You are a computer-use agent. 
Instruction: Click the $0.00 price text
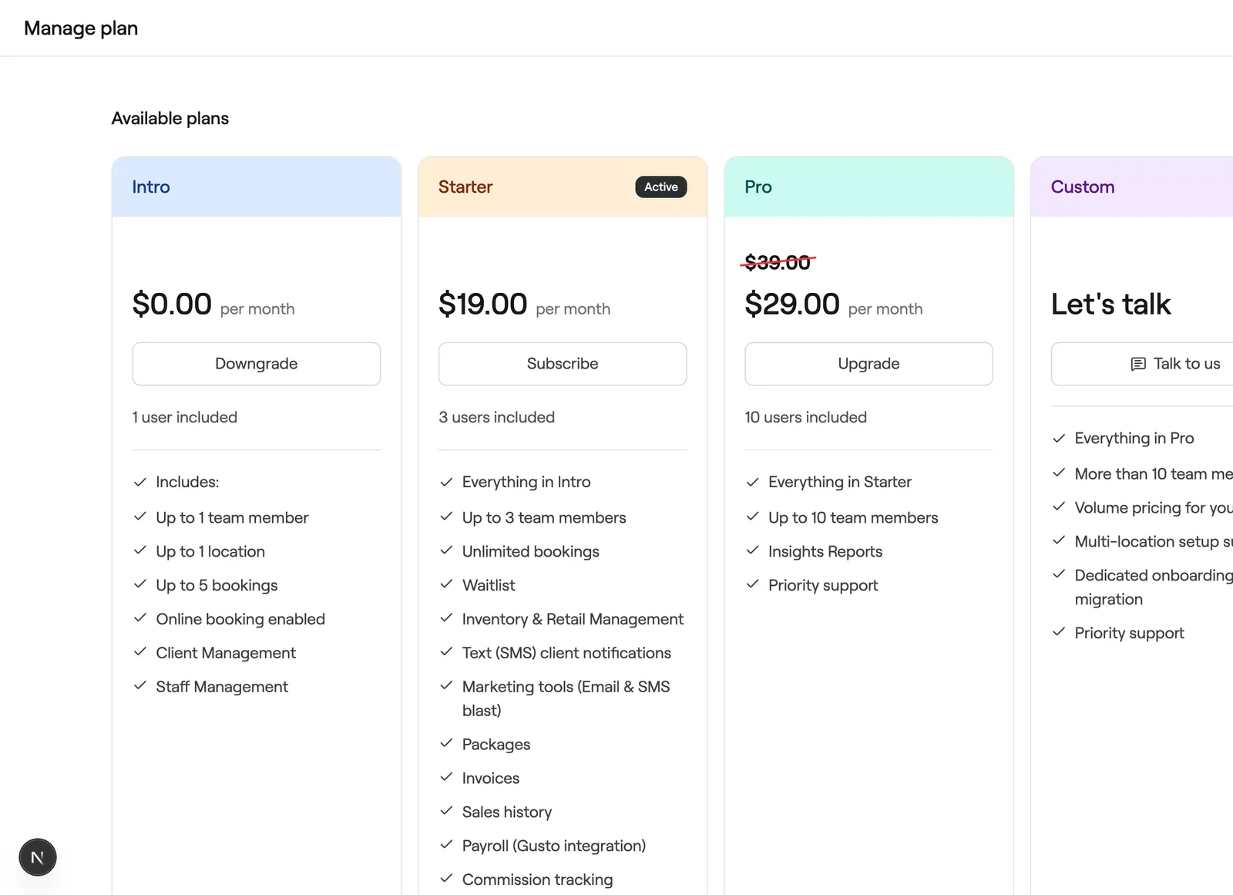point(172,304)
